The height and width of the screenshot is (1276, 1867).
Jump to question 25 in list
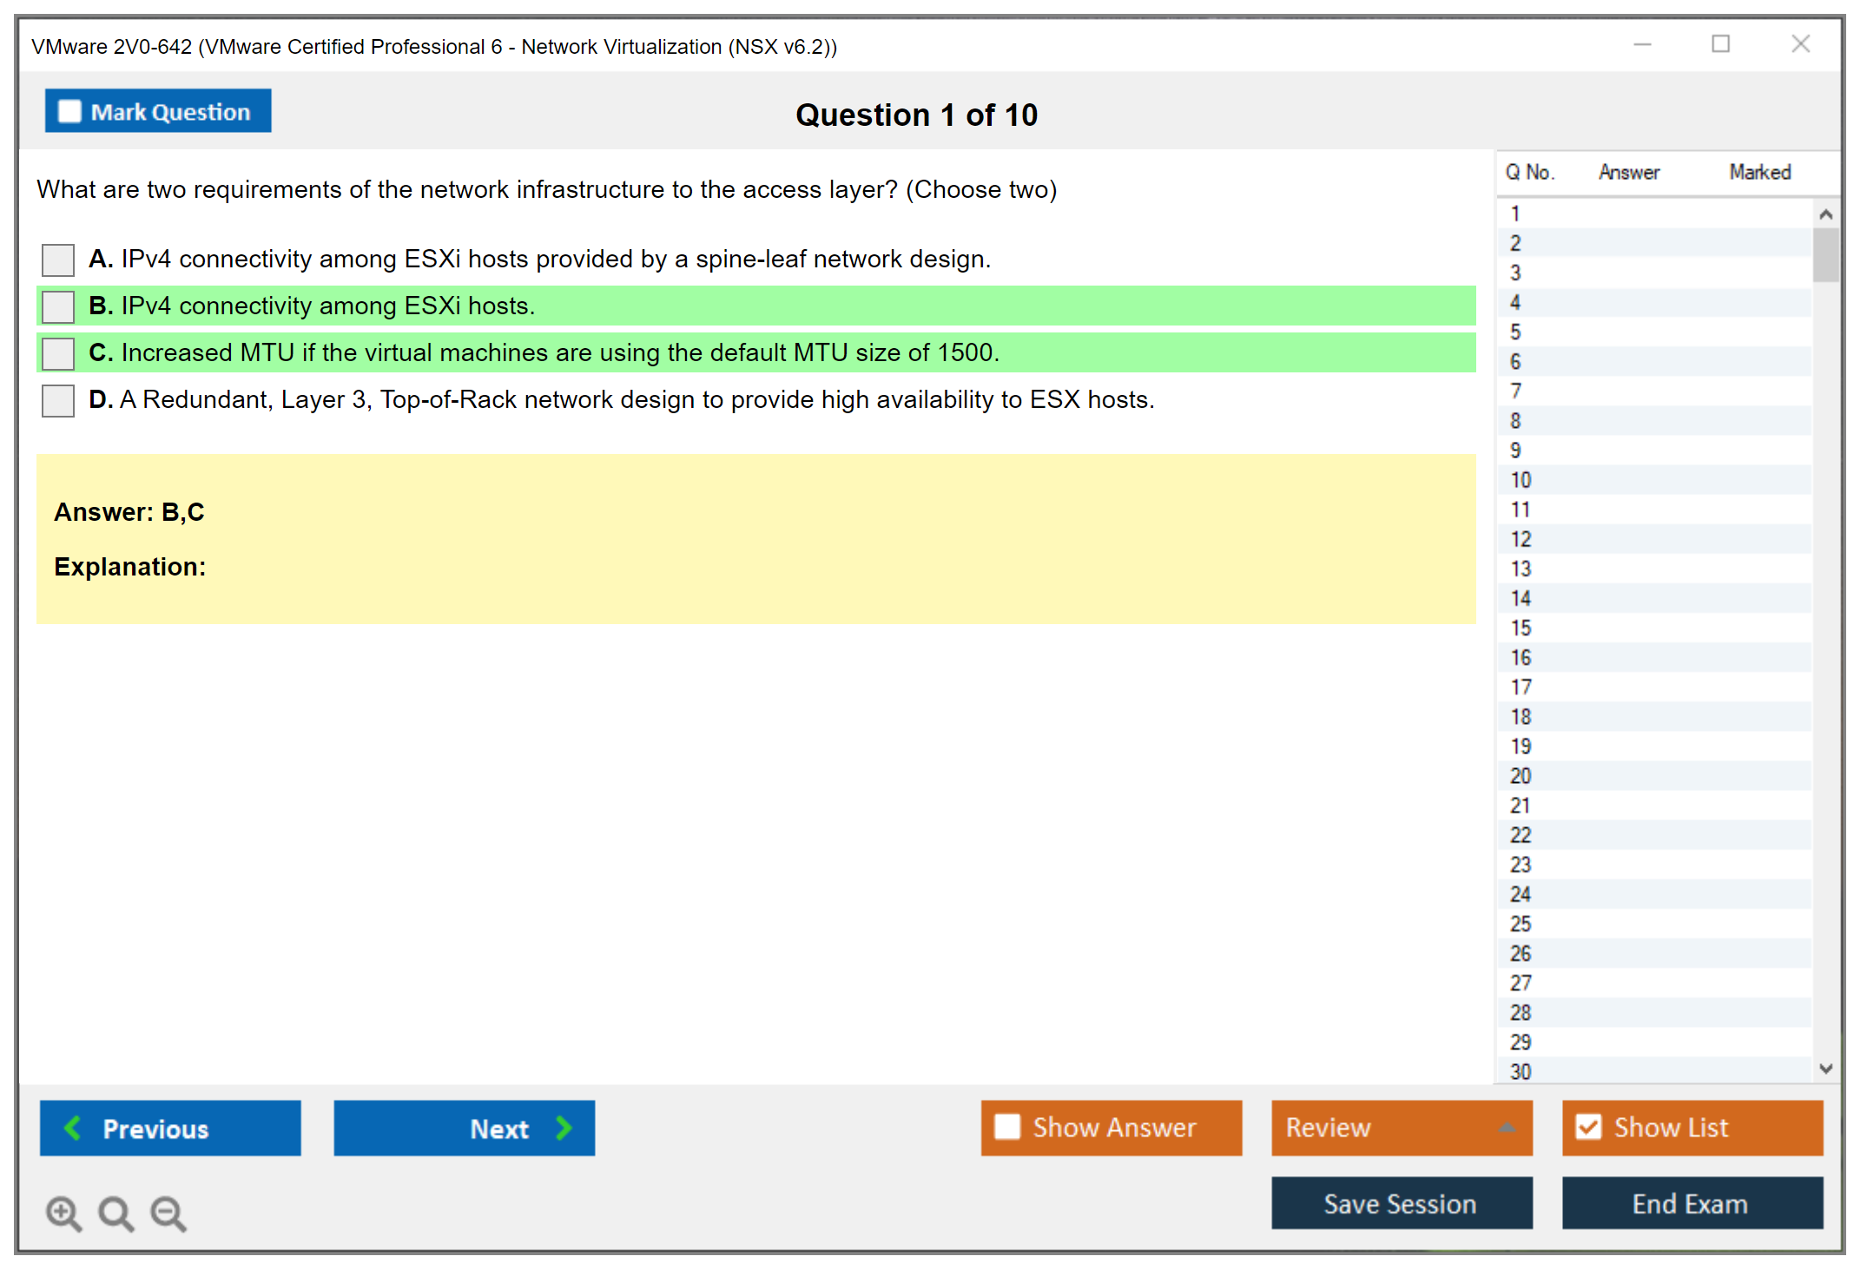pos(1521,924)
